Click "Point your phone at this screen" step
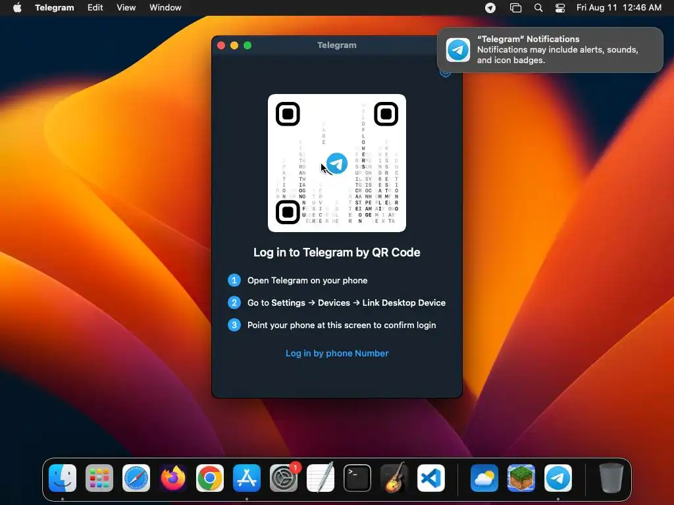 [342, 325]
